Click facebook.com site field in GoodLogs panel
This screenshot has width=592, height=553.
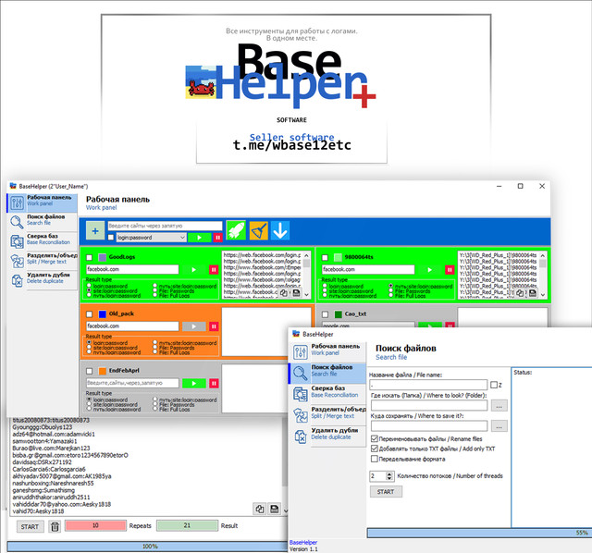(132, 269)
